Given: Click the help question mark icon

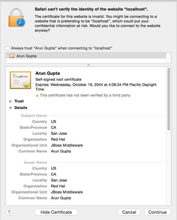Looking at the screenshot, I should [x=9, y=212].
